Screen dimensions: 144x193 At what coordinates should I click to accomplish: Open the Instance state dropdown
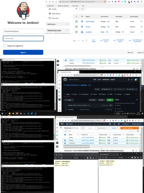pos(102,128)
